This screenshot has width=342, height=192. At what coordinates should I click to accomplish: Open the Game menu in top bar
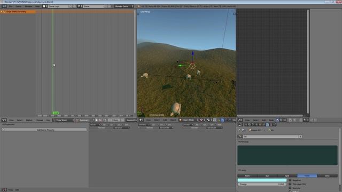click(x=19, y=6)
